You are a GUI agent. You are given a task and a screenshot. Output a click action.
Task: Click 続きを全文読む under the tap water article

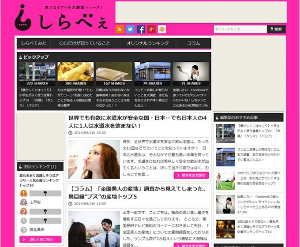(191, 175)
